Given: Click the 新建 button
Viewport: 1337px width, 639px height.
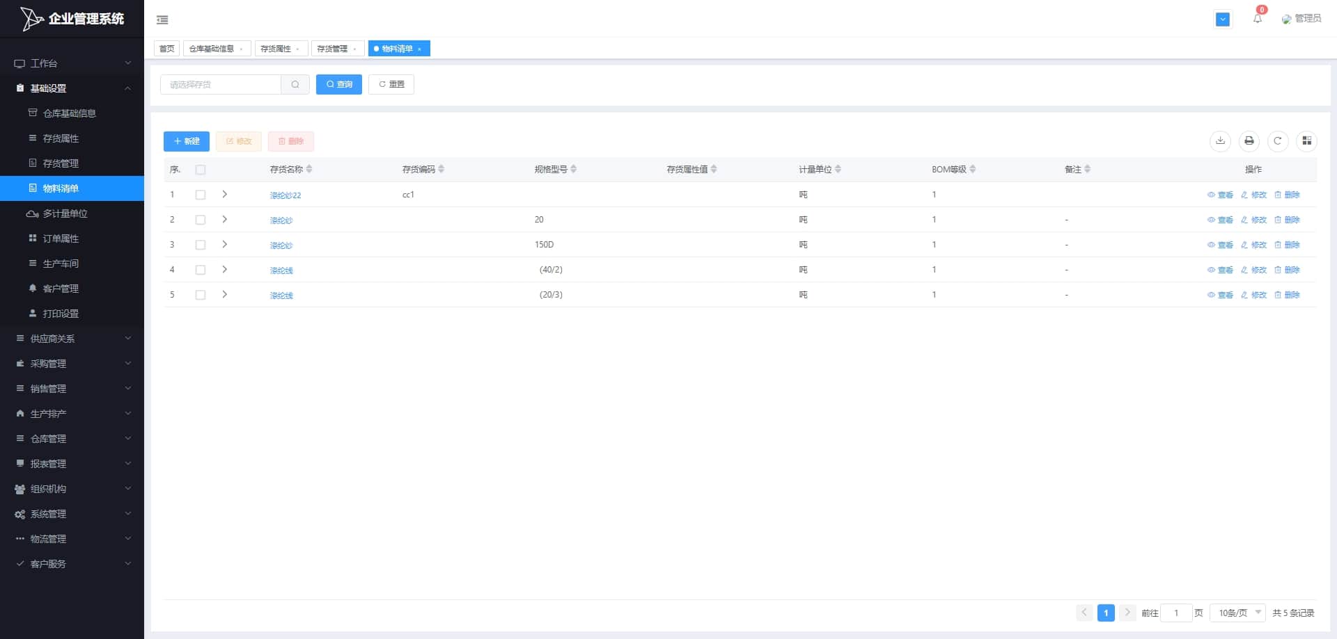Looking at the screenshot, I should pos(187,141).
